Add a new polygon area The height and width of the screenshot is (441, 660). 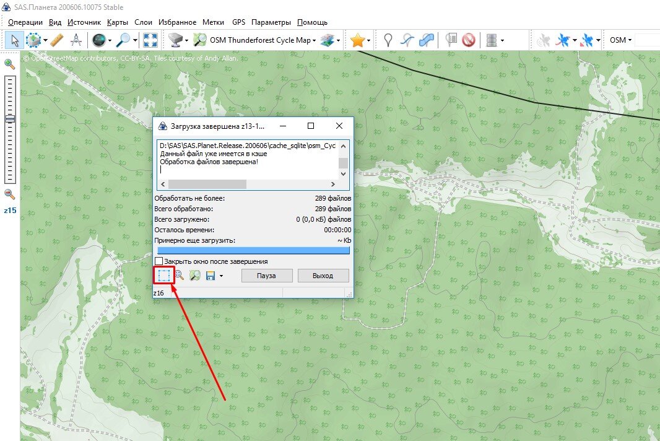(x=427, y=40)
